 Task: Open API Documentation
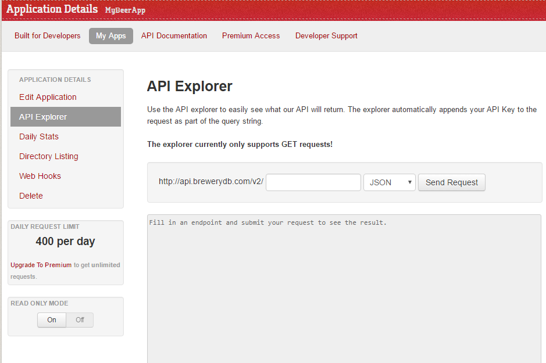(174, 36)
